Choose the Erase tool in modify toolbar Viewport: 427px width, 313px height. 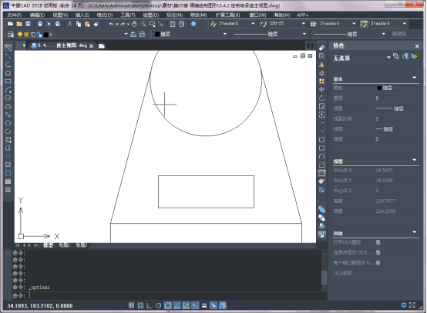click(321, 48)
